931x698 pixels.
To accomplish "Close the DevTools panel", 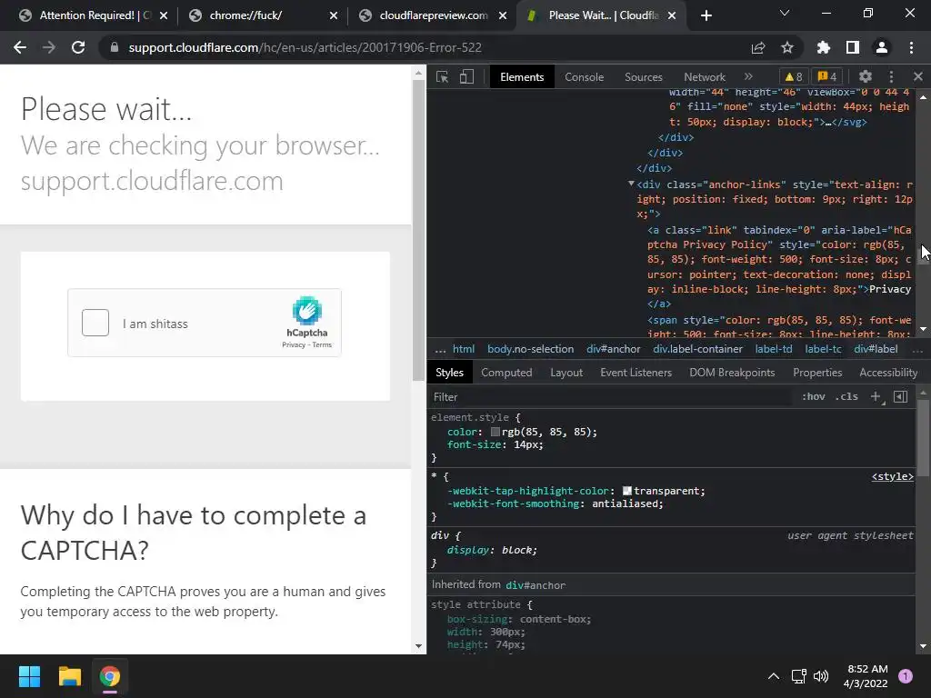I will [918, 76].
